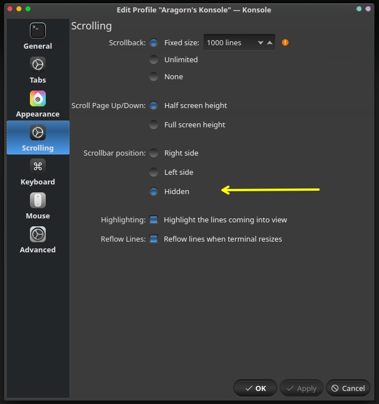The image size is (379, 404).
Task: Select Full screen height scrolling
Action: [154, 124]
